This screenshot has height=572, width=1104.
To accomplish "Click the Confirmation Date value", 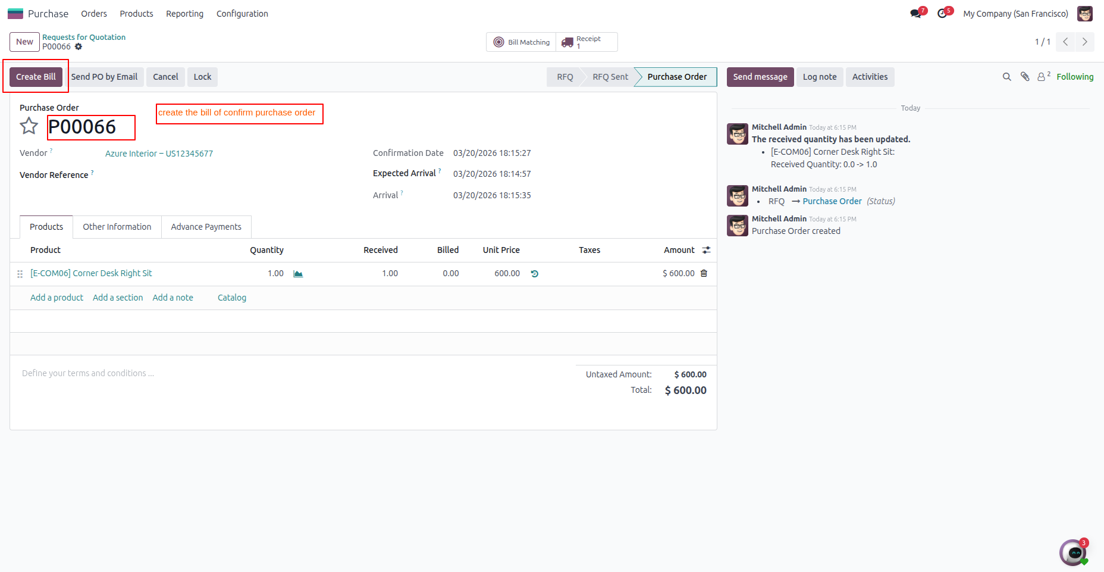I will coord(492,153).
